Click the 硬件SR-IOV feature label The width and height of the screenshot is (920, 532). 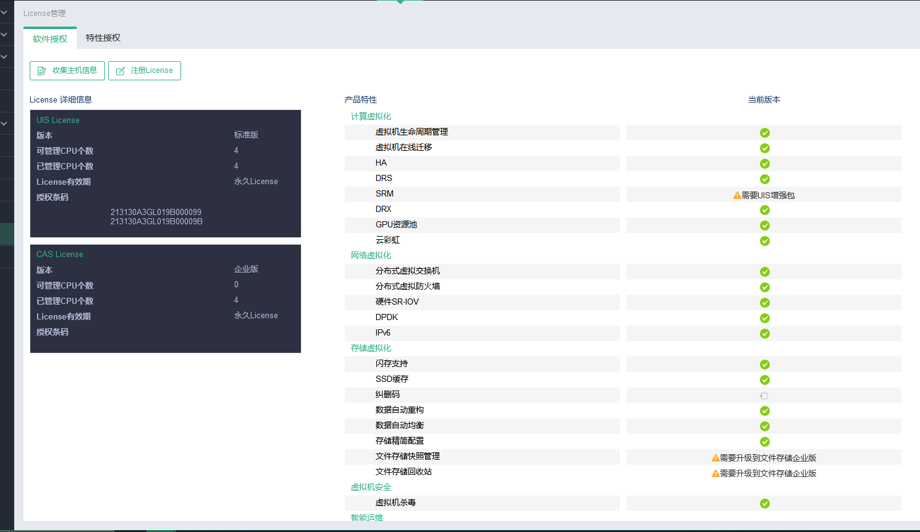pyautogui.click(x=397, y=302)
